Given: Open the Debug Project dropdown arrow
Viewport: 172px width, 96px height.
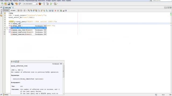Looking at the screenshot, I should click(58, 4).
